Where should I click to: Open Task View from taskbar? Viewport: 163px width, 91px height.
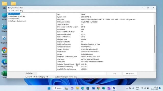[x=67, y=88]
